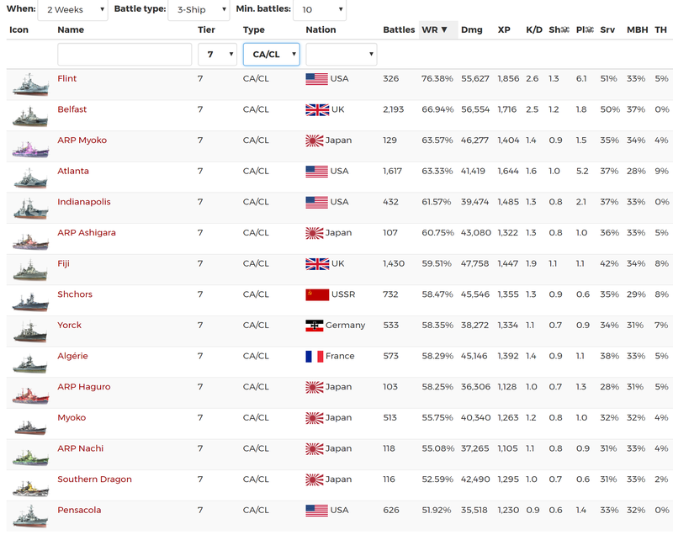Click the red ARP Haguro ship icon

click(30, 392)
